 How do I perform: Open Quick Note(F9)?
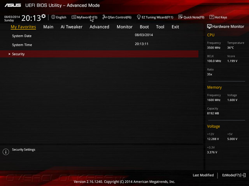pyautogui.click(x=194, y=17)
